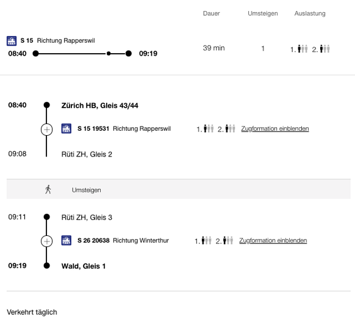
Task: Click the 2nd class occupancy icon in the summary
Action: tap(325, 49)
